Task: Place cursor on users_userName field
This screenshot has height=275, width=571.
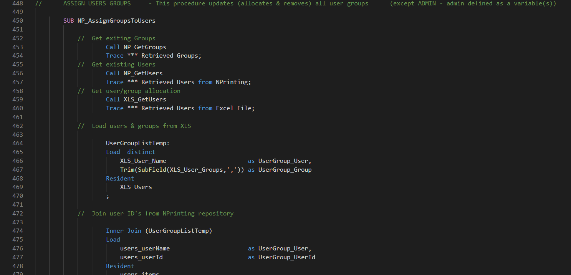Action: pyautogui.click(x=145, y=248)
